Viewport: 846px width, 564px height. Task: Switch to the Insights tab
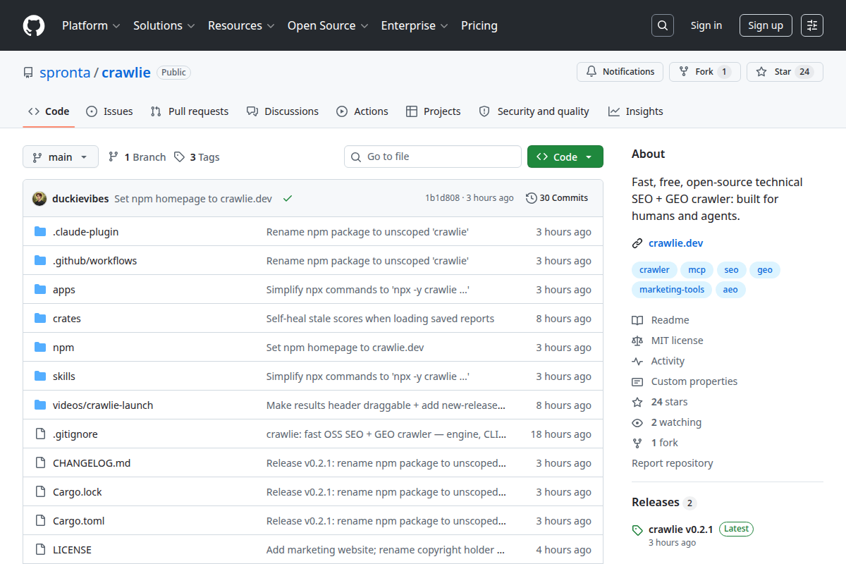click(x=636, y=111)
